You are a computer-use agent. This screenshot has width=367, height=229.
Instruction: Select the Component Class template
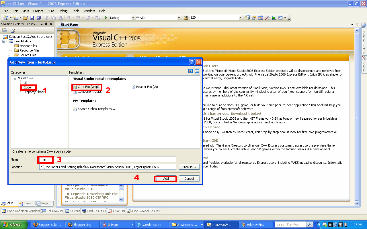coord(87,92)
